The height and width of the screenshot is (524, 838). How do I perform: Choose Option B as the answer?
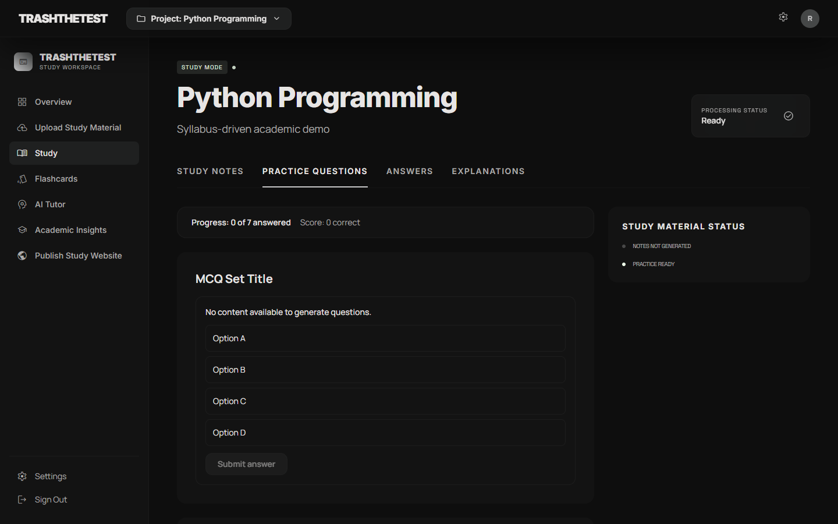[x=385, y=370]
